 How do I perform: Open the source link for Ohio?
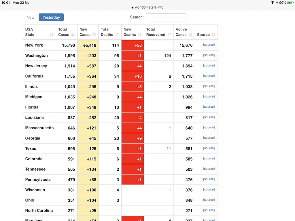(209, 200)
